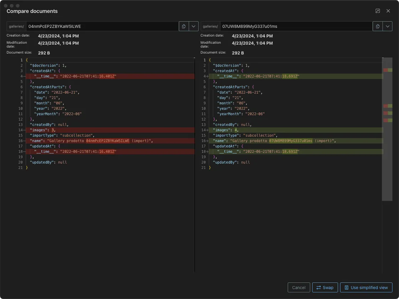The image size is (399, 299).
Task: Click the left galleries/ collection prefix
Action: [16, 26]
